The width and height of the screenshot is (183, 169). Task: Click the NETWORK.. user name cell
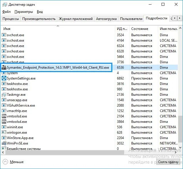(169, 143)
